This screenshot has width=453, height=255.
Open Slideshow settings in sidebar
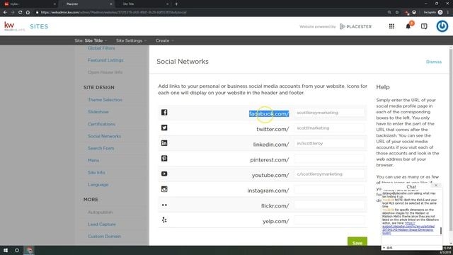pos(98,112)
